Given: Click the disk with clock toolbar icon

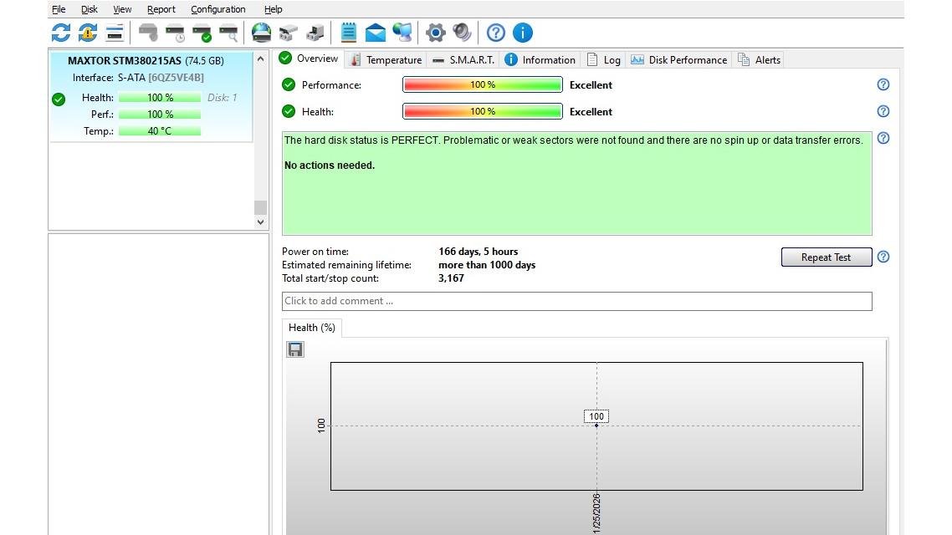Looking at the screenshot, I should point(175,33).
